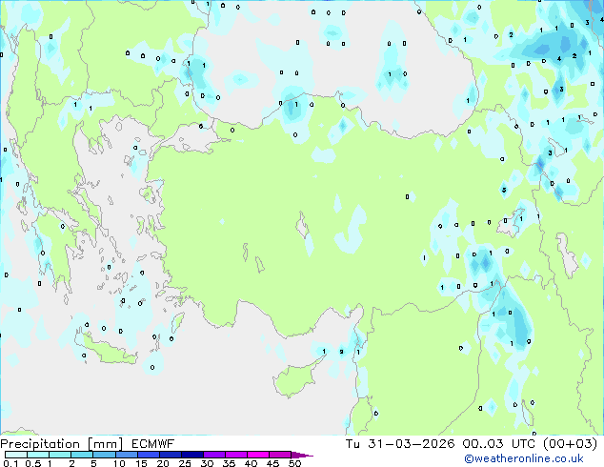
Task: Click the '5' precipitation value on the map
Action: pyautogui.click(x=504, y=190)
